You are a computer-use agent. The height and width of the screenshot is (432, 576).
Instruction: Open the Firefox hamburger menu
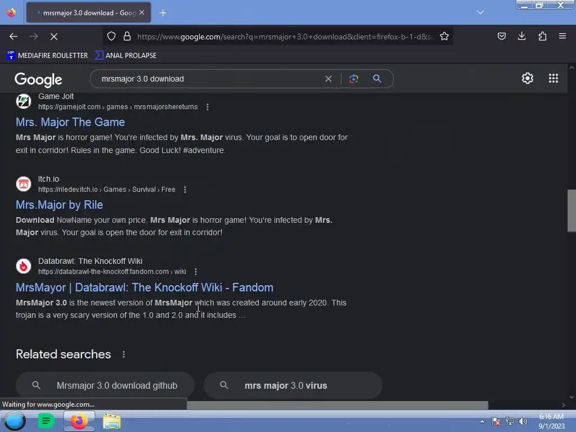562,36
